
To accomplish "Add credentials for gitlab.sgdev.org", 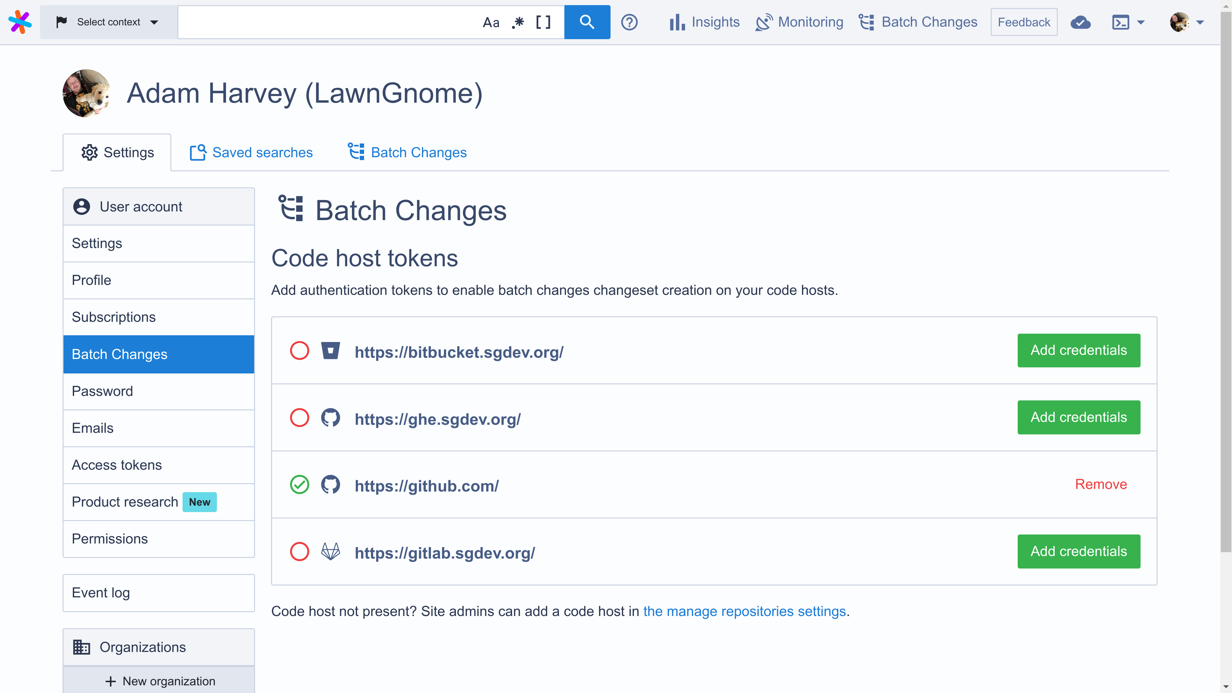I will 1078,552.
